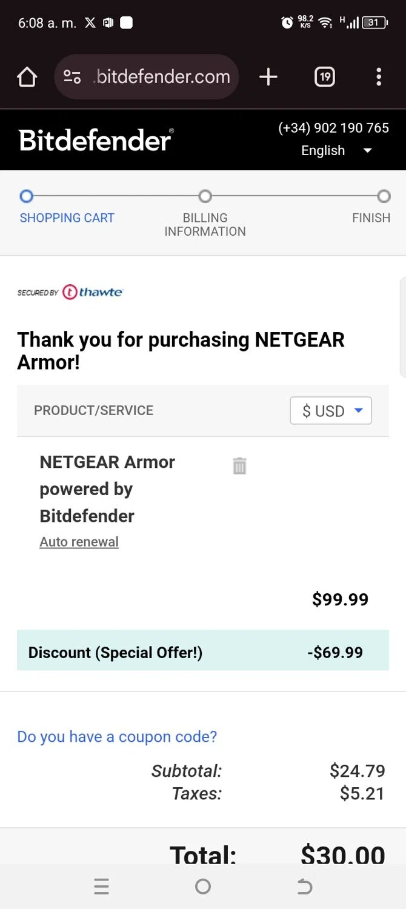Tap the Android home circle button
The width and height of the screenshot is (406, 909).
tap(203, 887)
